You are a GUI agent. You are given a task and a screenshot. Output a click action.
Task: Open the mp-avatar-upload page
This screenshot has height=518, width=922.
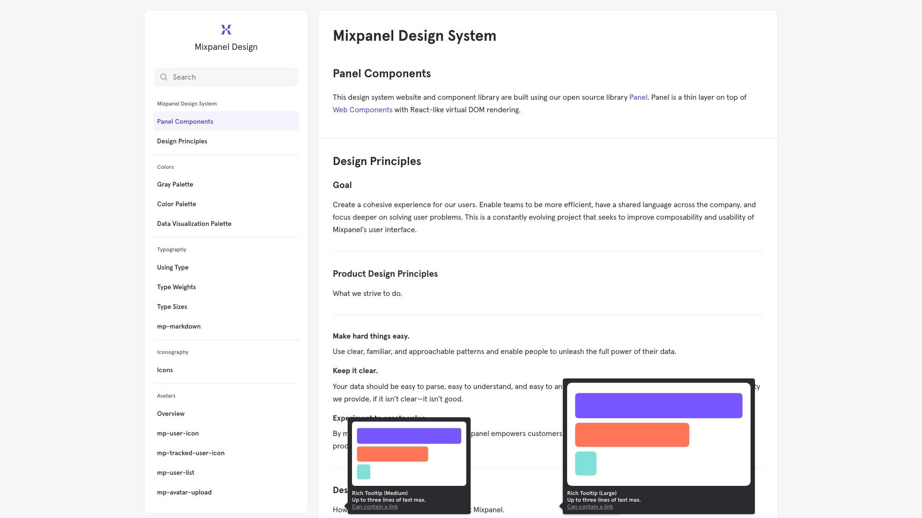click(x=184, y=492)
